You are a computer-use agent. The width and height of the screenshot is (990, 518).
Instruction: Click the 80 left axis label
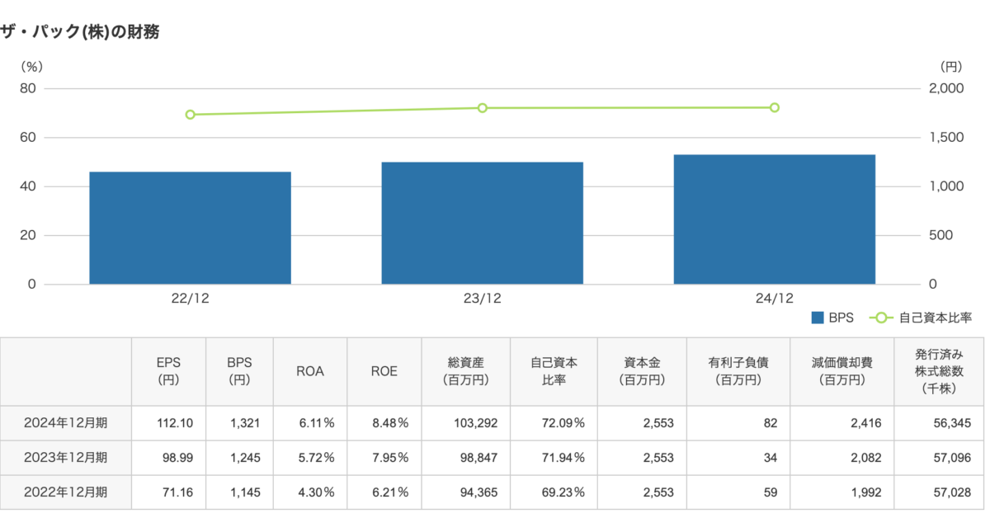click(27, 88)
